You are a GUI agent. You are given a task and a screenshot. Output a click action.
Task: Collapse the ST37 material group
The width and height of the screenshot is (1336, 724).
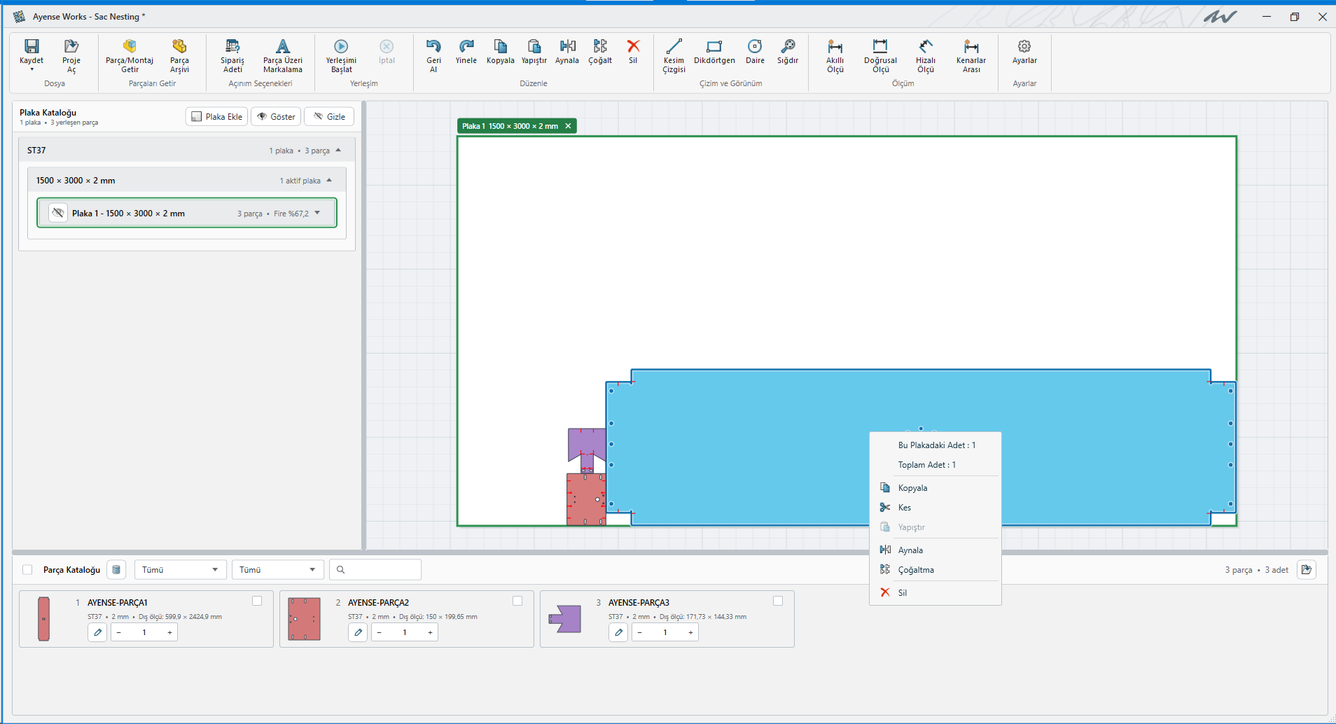(338, 150)
